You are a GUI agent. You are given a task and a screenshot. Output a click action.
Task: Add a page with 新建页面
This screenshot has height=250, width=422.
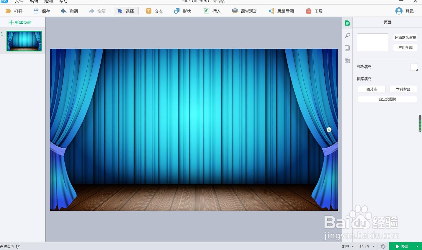pyautogui.click(x=20, y=22)
